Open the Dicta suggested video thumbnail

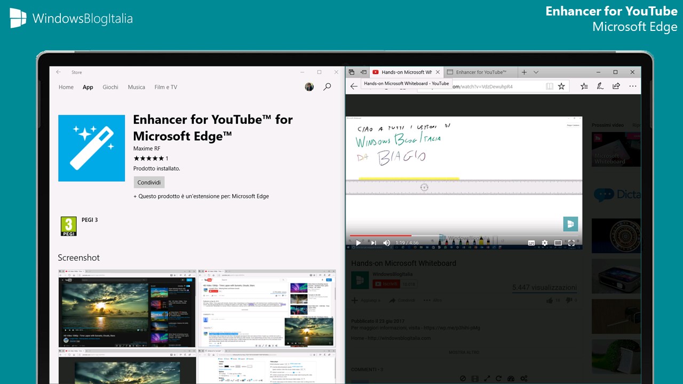(616, 195)
